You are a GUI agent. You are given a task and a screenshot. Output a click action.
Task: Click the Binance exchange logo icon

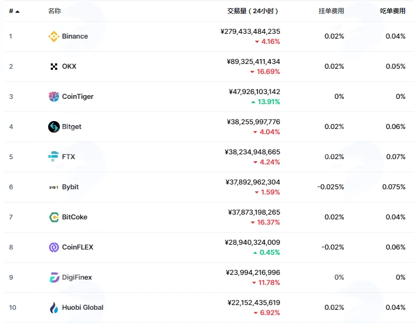(54, 36)
